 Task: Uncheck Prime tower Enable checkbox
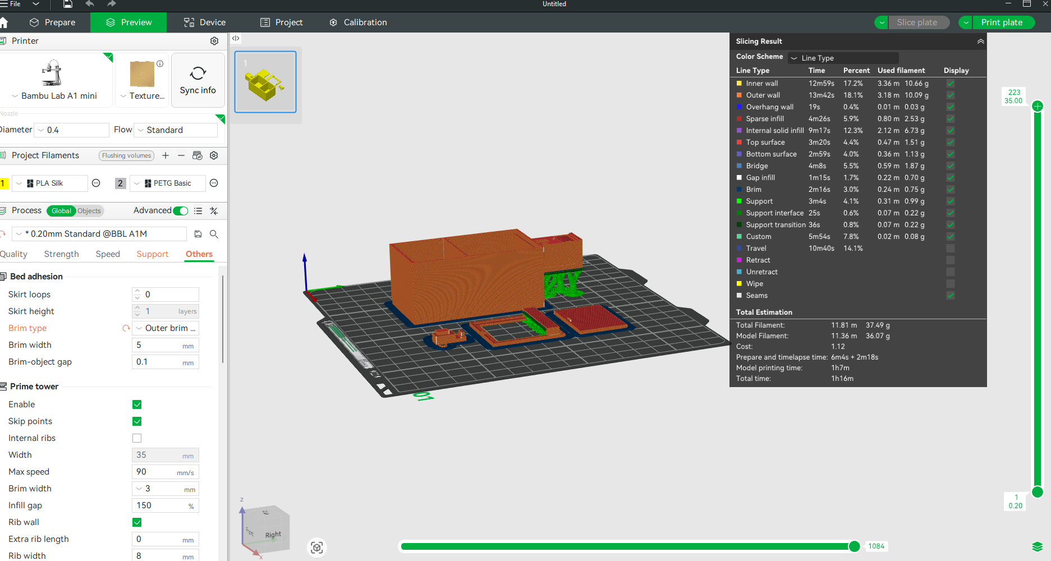137,404
